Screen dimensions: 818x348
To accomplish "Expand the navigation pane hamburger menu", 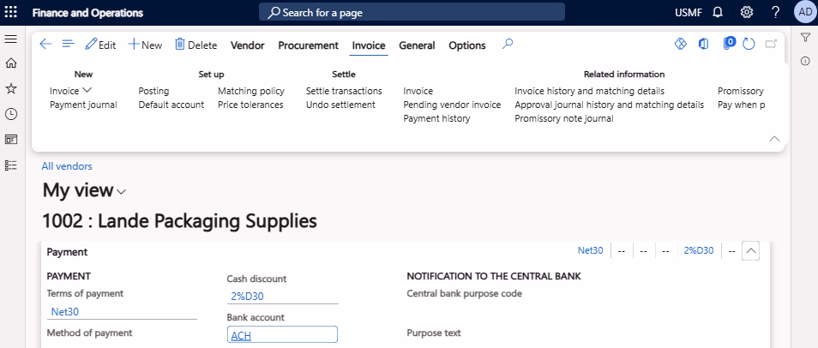I will tap(10, 39).
